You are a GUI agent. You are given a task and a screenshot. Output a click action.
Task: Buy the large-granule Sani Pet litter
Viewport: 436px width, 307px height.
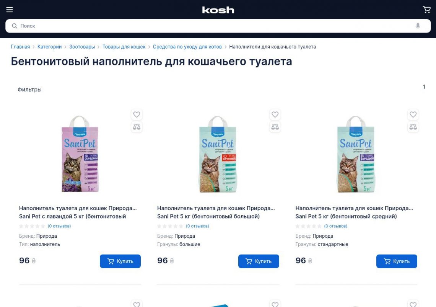pyautogui.click(x=259, y=261)
